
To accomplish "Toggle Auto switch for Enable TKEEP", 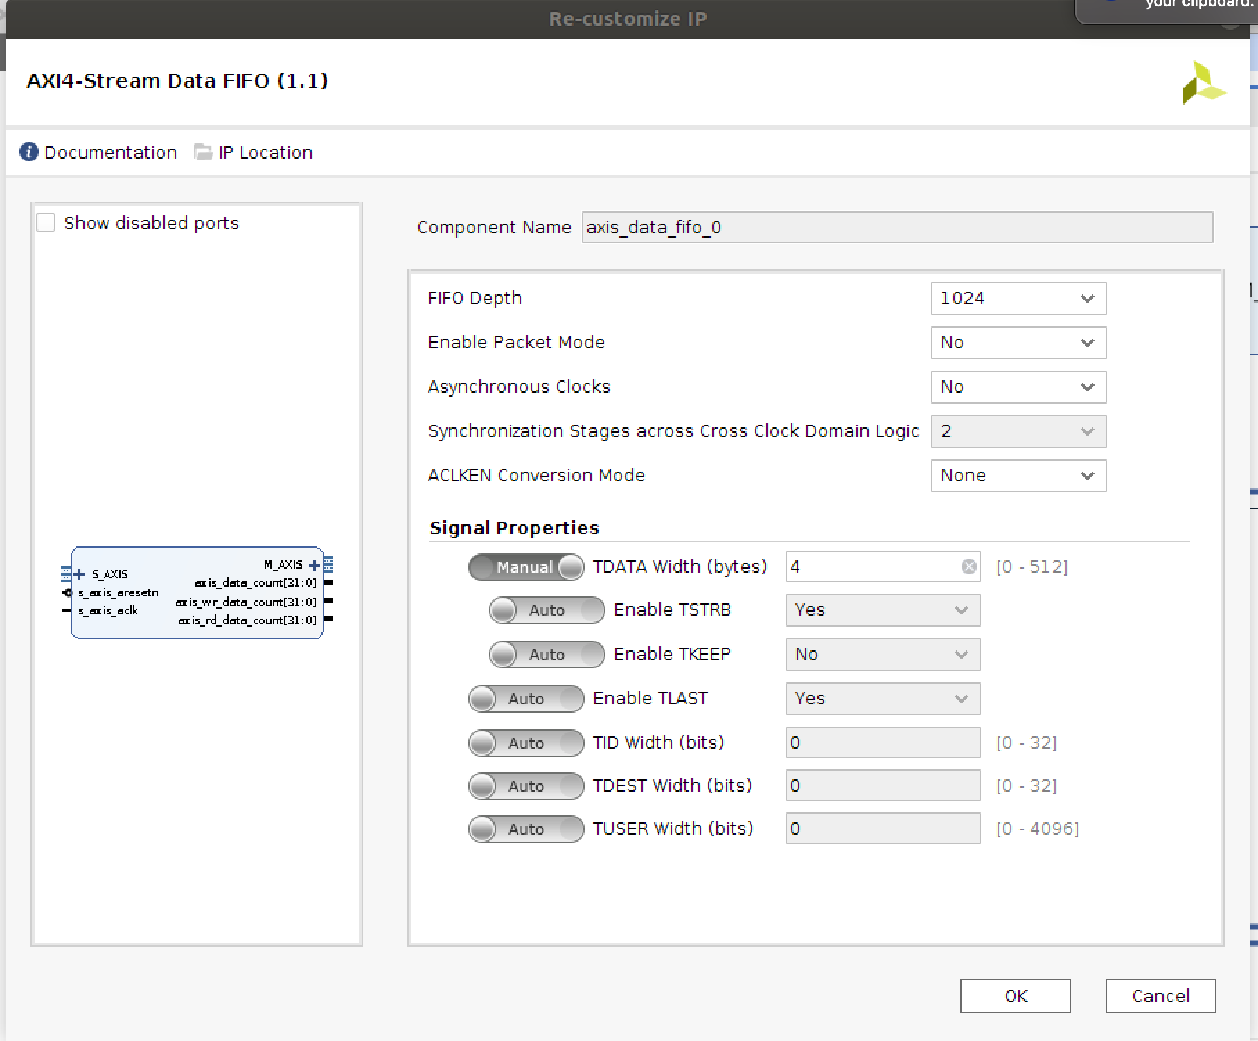I will [x=547, y=655].
